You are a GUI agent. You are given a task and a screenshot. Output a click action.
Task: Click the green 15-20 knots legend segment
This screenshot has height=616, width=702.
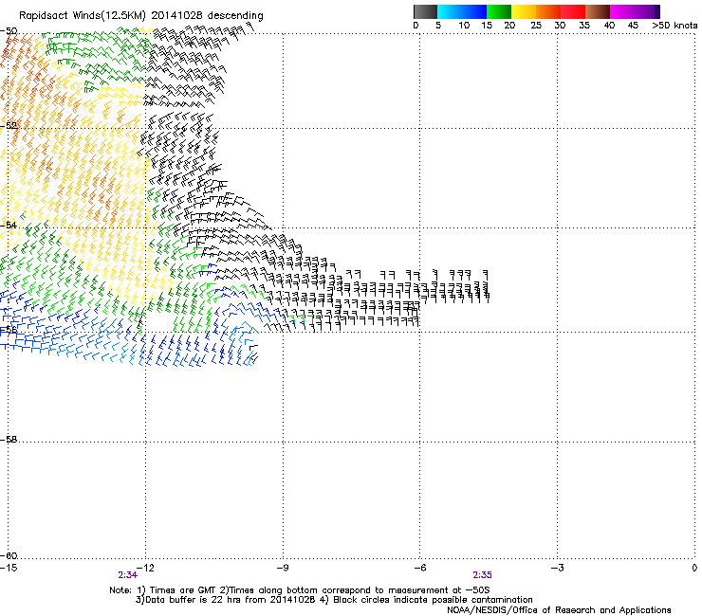(x=499, y=11)
